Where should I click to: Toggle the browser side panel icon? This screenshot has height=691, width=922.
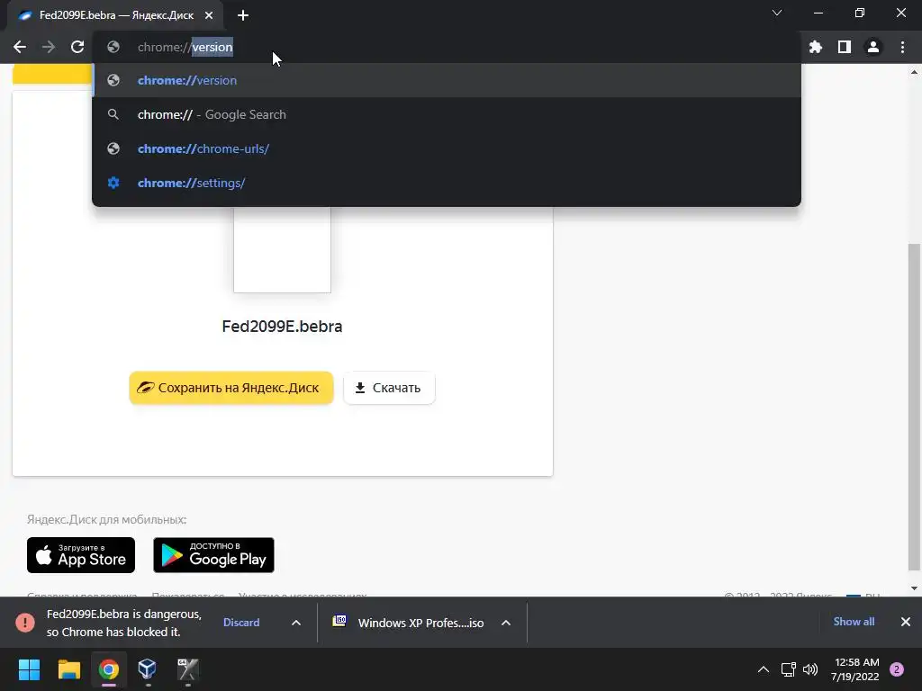(x=845, y=47)
